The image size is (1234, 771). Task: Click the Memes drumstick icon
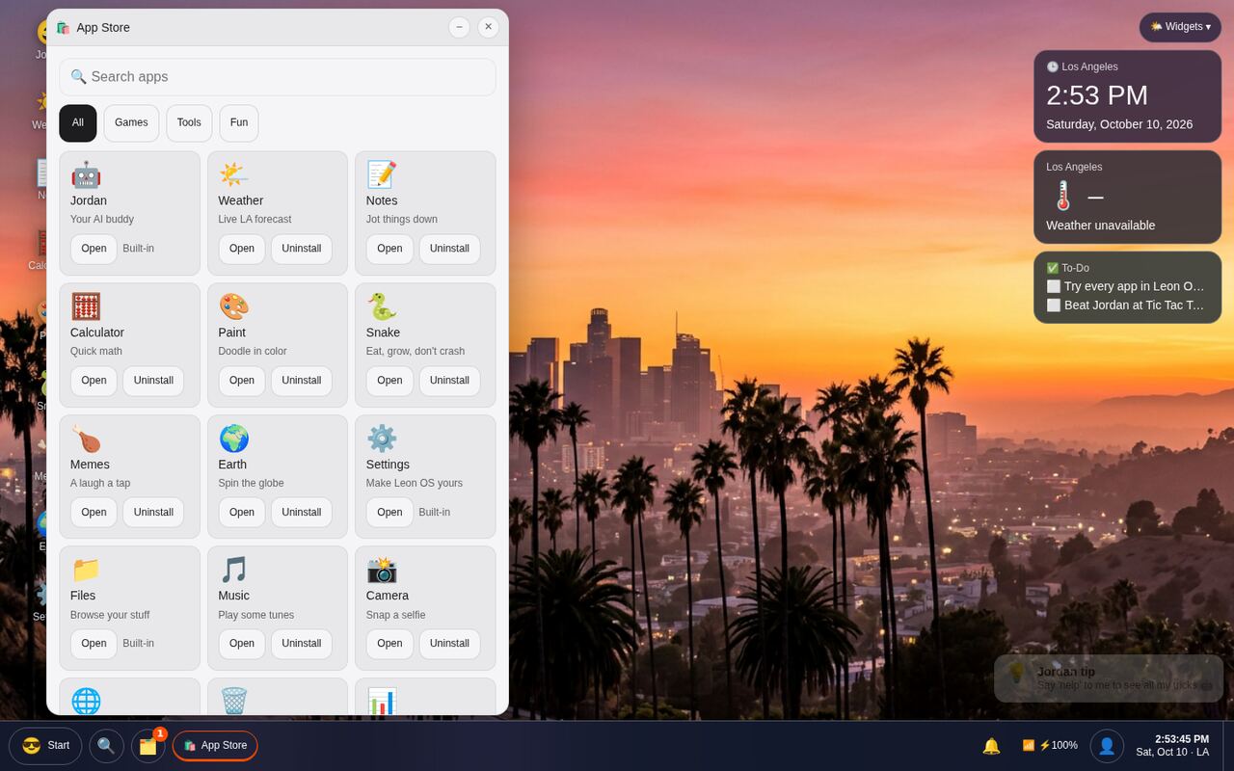(86, 439)
